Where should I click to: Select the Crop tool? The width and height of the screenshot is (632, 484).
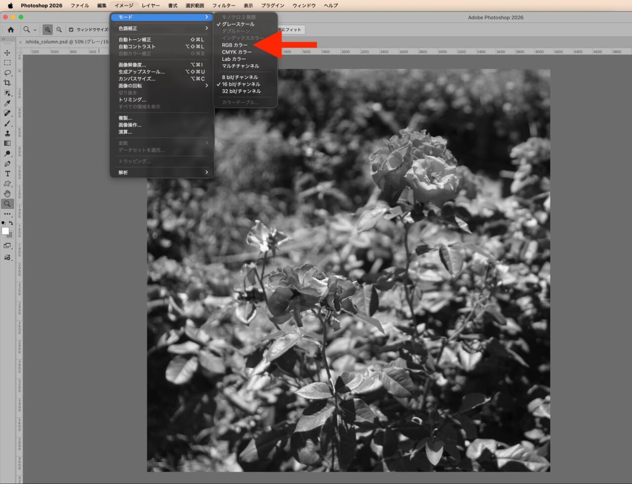click(x=7, y=83)
